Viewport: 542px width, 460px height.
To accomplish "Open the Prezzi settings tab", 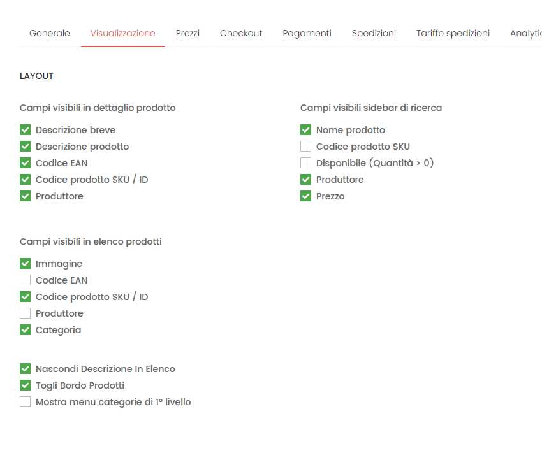I will point(187,33).
